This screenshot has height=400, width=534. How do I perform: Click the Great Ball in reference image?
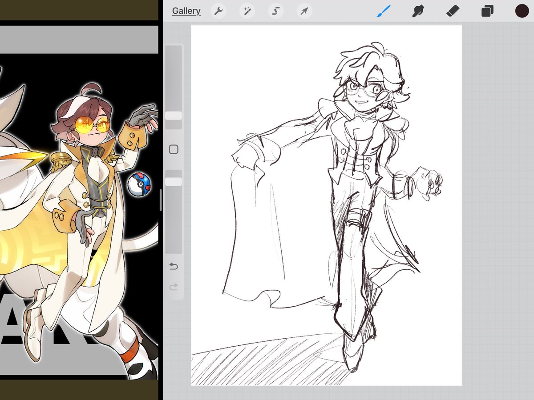(139, 185)
